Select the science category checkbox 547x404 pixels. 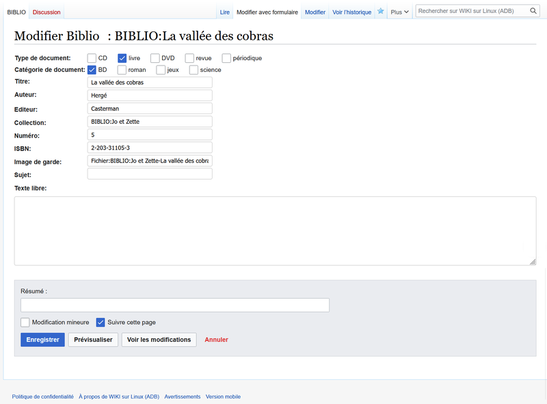point(194,70)
